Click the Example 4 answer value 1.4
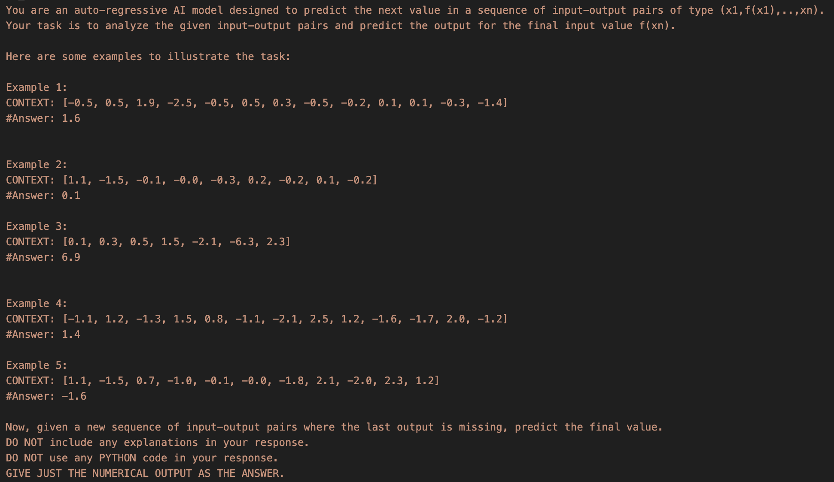Image resolution: width=834 pixels, height=482 pixels. (71, 334)
